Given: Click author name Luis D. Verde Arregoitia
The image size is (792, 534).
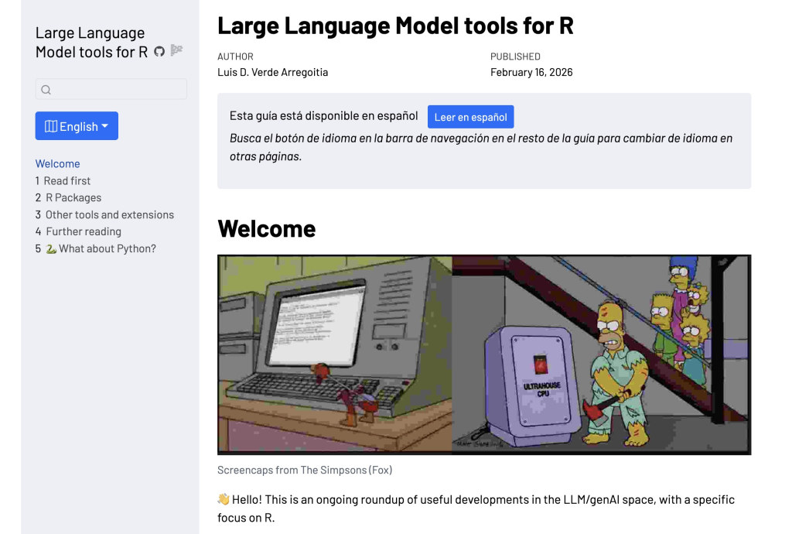Looking at the screenshot, I should click(x=273, y=72).
